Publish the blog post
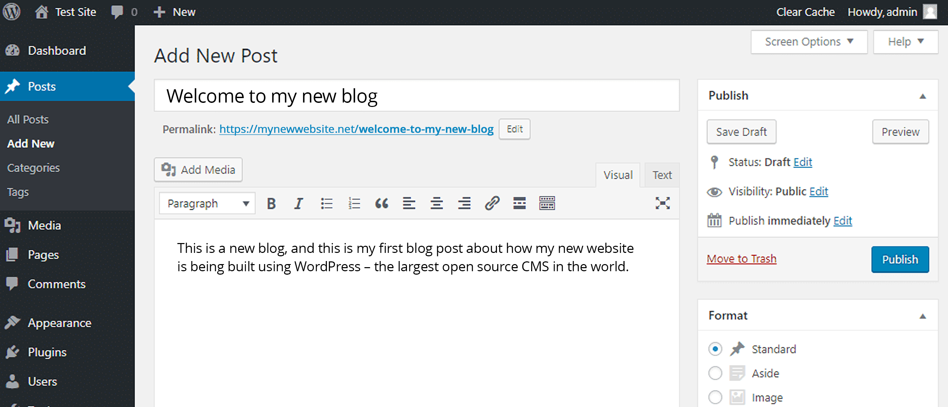 point(900,259)
